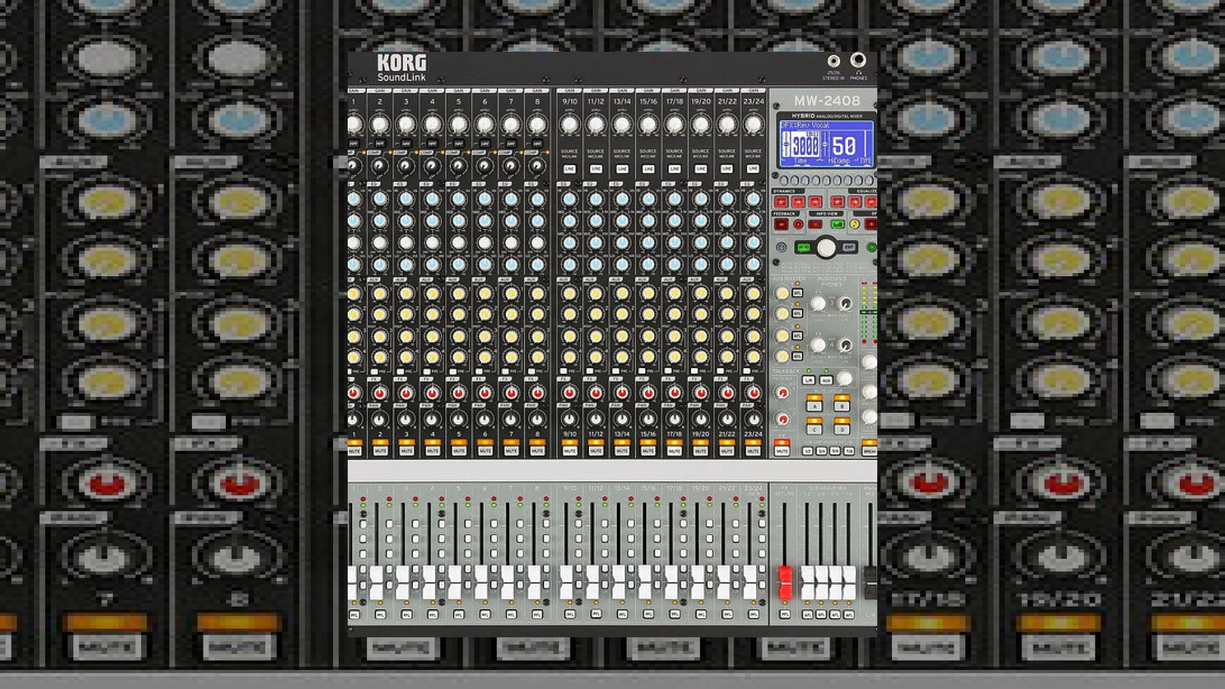Adjust the channel 3 pan knob
This screenshot has width=1225, height=689.
(406, 420)
